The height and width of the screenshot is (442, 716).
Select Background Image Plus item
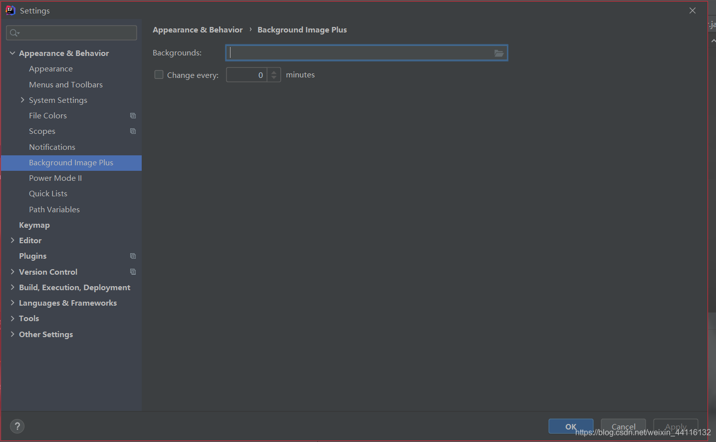click(71, 163)
